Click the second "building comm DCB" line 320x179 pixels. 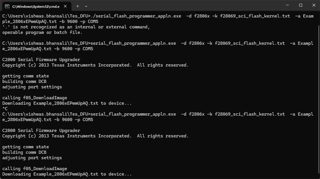pos(24,152)
